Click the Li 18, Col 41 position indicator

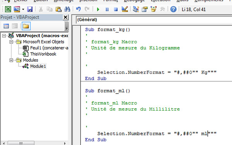click(x=194, y=9)
